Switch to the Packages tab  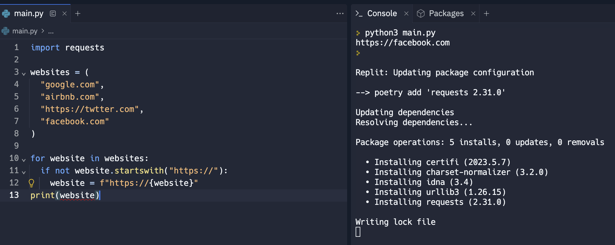(446, 13)
